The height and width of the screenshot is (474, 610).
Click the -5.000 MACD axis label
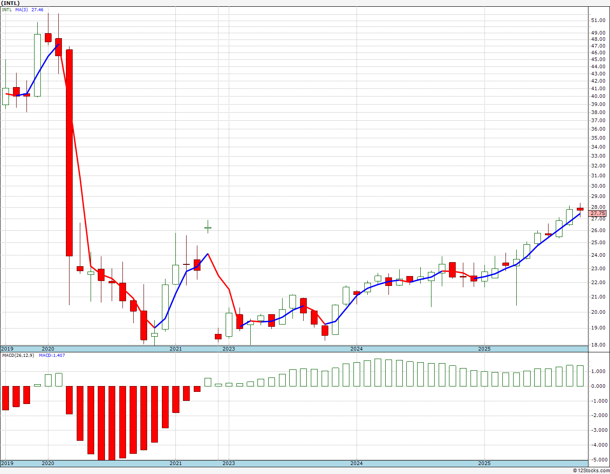pos(598,460)
